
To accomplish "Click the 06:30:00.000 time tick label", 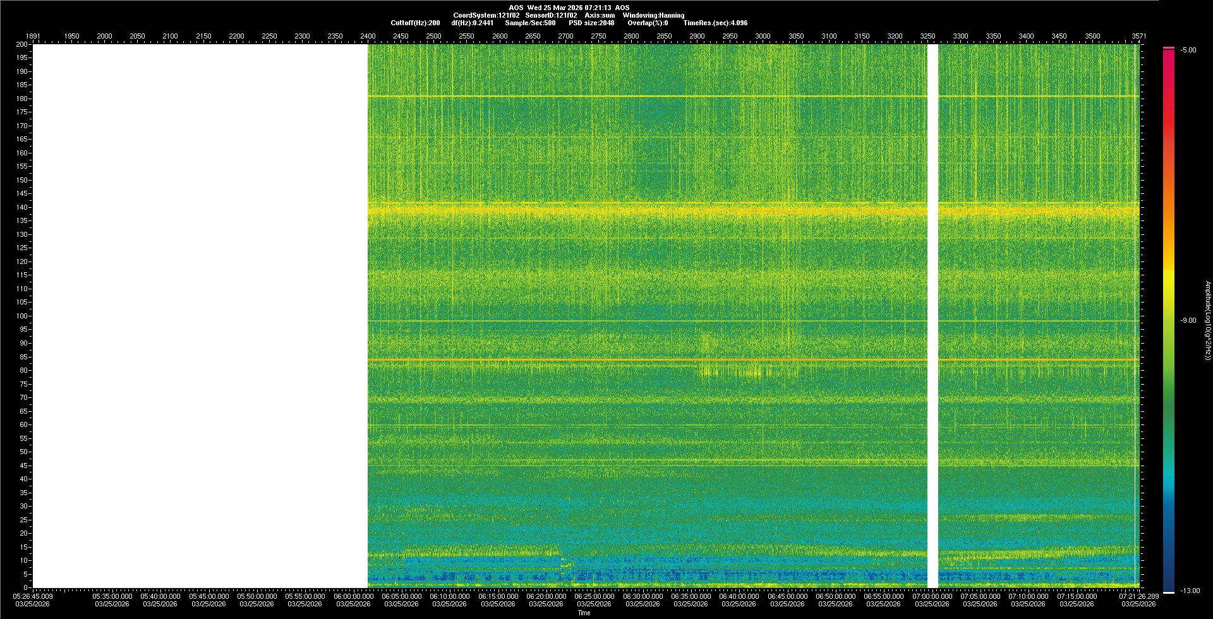I will 643,596.
